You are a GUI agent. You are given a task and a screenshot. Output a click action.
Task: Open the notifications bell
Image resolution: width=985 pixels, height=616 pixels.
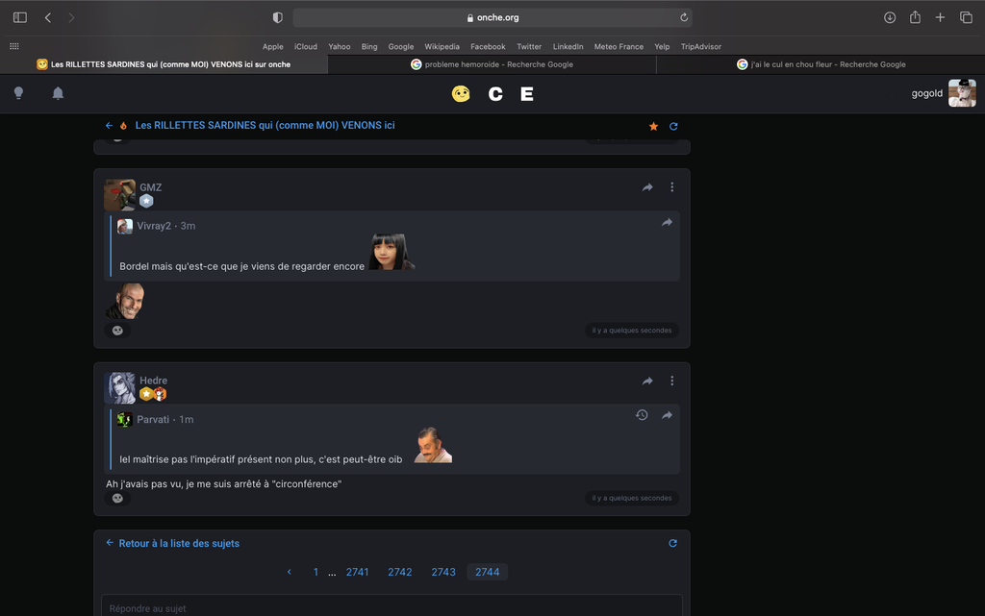(x=58, y=93)
